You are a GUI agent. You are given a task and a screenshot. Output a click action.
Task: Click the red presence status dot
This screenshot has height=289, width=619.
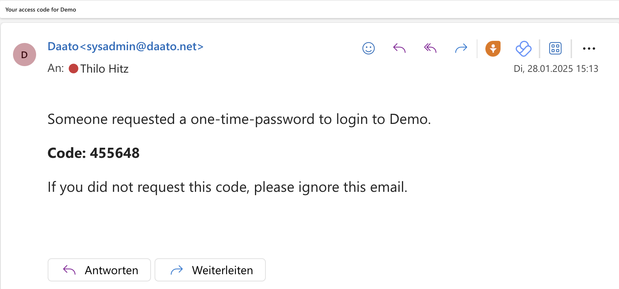tap(74, 69)
